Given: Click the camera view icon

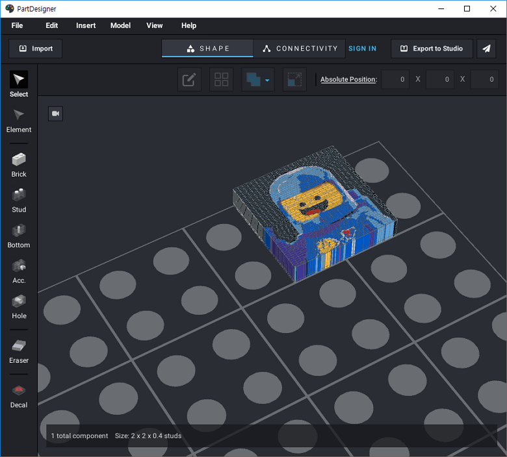Looking at the screenshot, I should (56, 114).
